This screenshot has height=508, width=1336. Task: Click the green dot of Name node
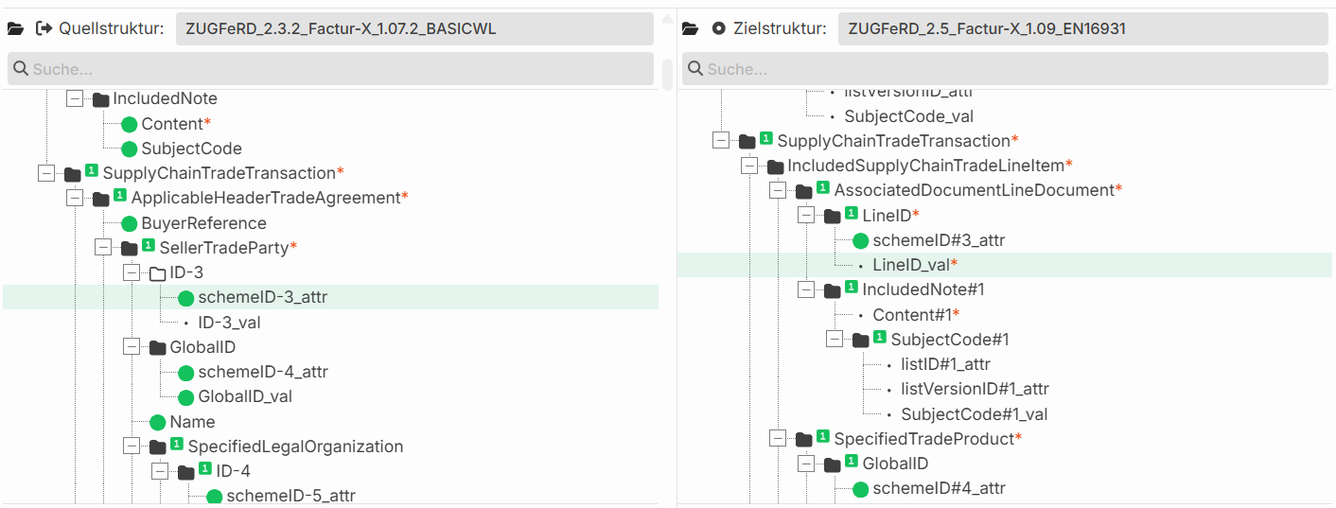click(x=158, y=422)
